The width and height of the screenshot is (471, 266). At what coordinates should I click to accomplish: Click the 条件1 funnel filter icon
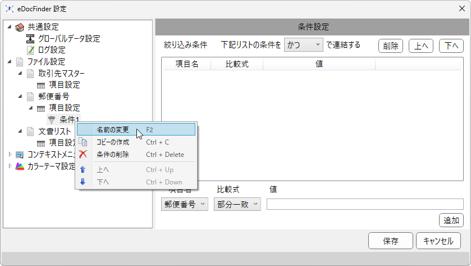[52, 120]
